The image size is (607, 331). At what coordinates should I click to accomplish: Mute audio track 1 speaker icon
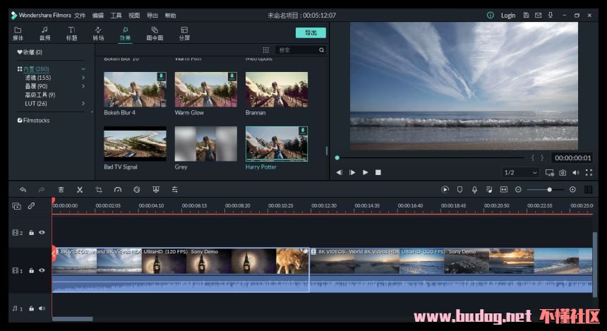coord(42,308)
